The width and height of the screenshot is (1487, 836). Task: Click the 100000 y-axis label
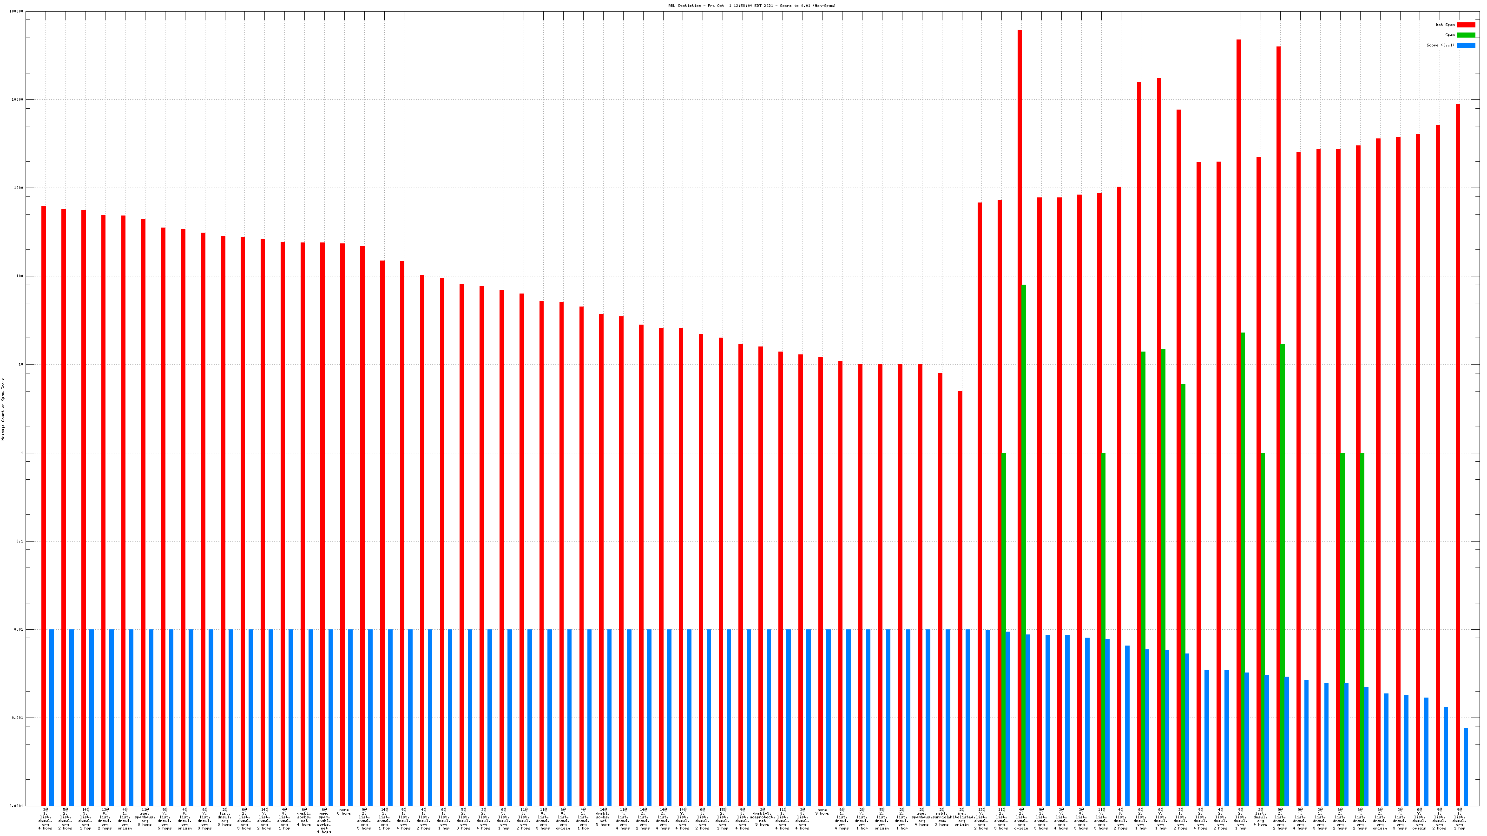tap(17, 12)
